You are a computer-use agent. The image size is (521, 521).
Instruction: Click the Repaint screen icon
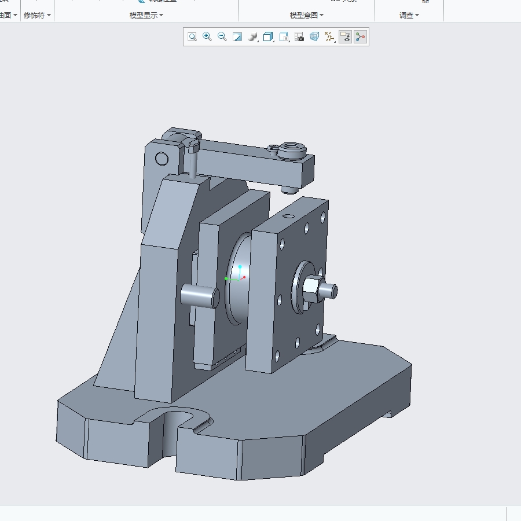coord(237,37)
